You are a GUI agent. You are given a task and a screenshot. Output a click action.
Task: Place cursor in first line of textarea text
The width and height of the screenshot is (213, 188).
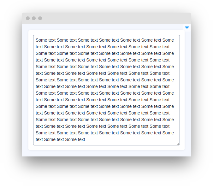(x=105, y=40)
